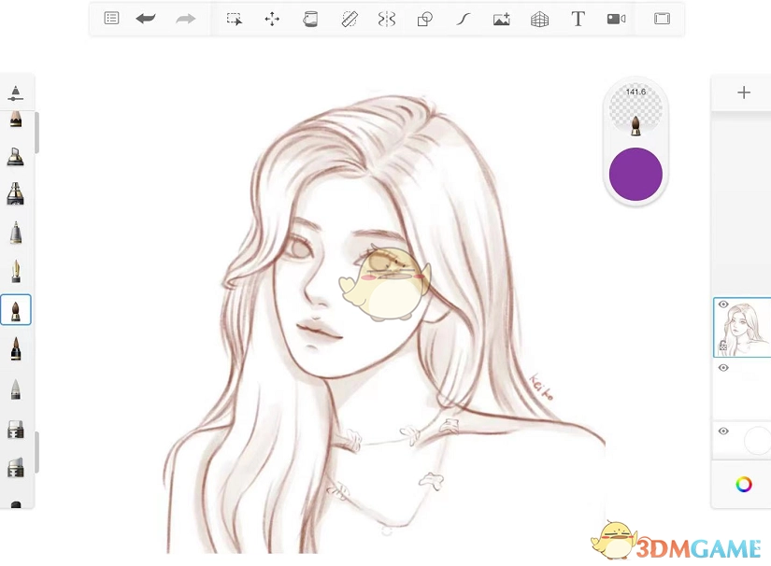
Task: Open the main menu list icon
Action: tap(111, 19)
